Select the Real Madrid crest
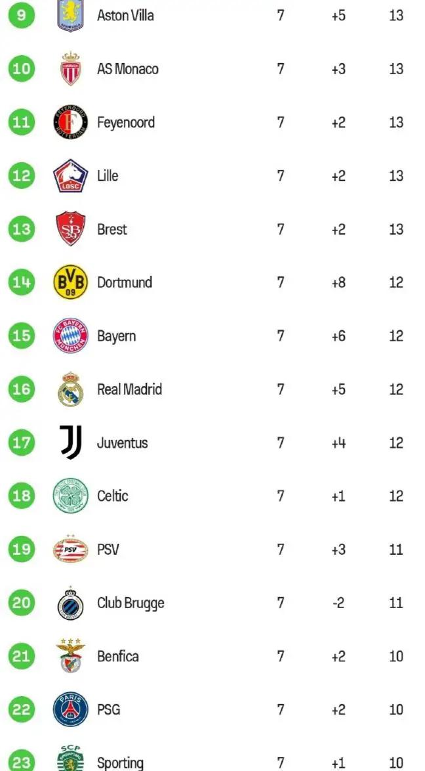 click(x=70, y=389)
